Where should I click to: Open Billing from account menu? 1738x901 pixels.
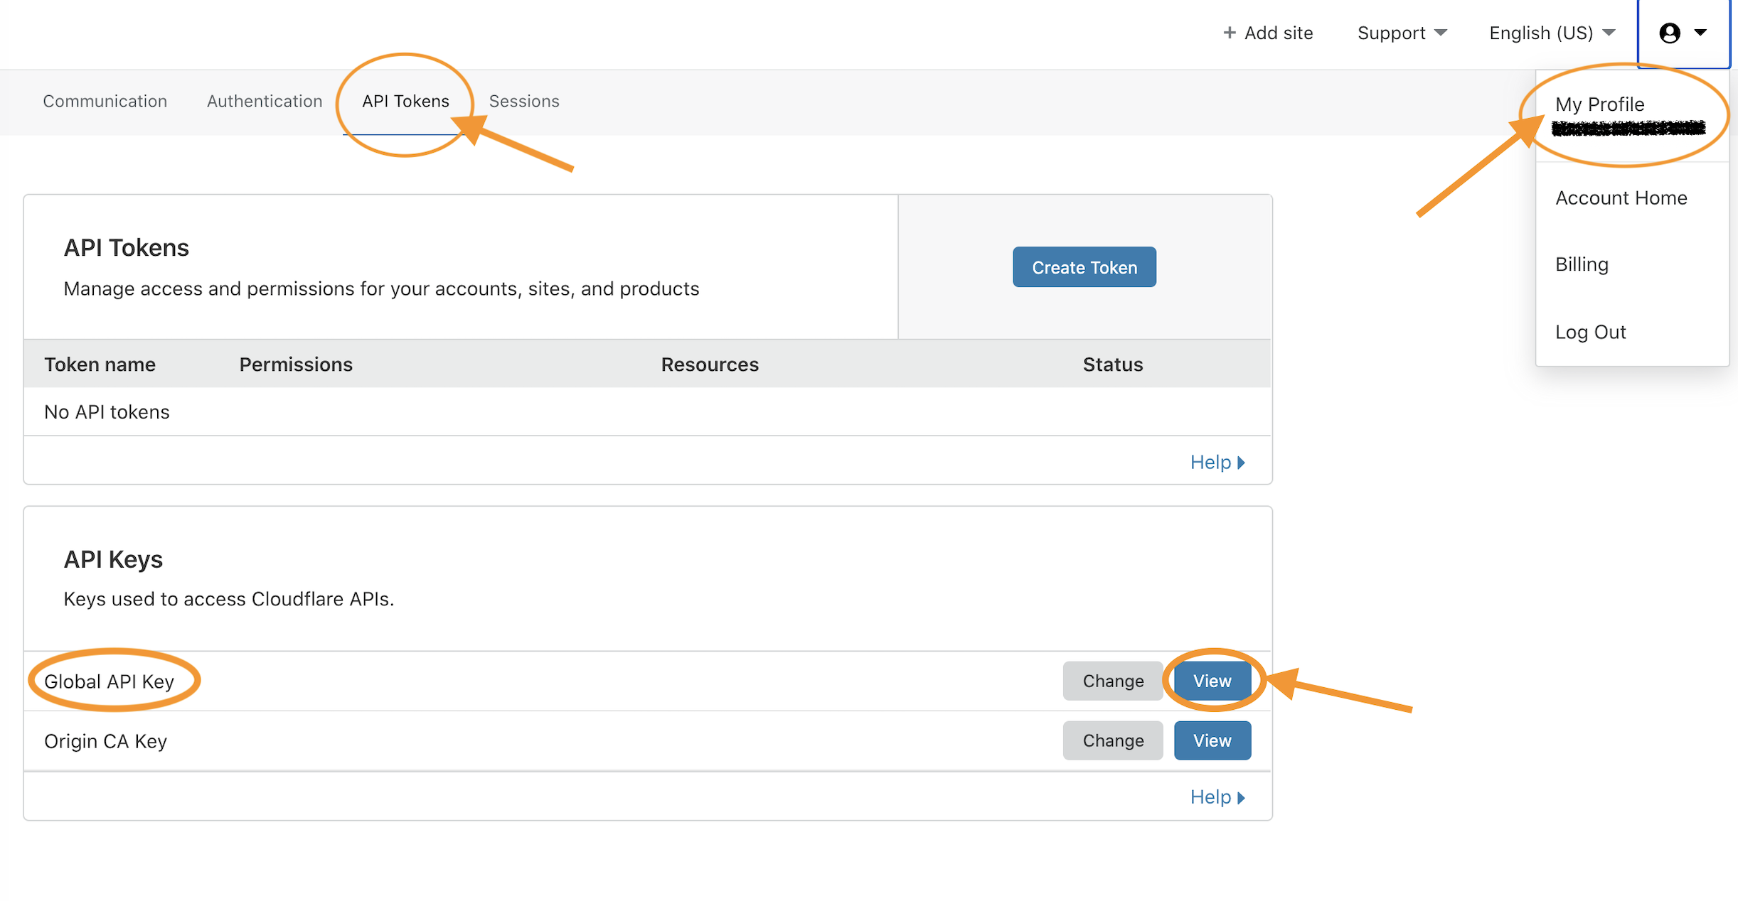pos(1582,264)
